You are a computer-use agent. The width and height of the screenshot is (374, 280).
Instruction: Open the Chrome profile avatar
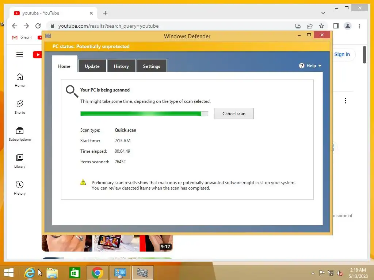[348, 26]
